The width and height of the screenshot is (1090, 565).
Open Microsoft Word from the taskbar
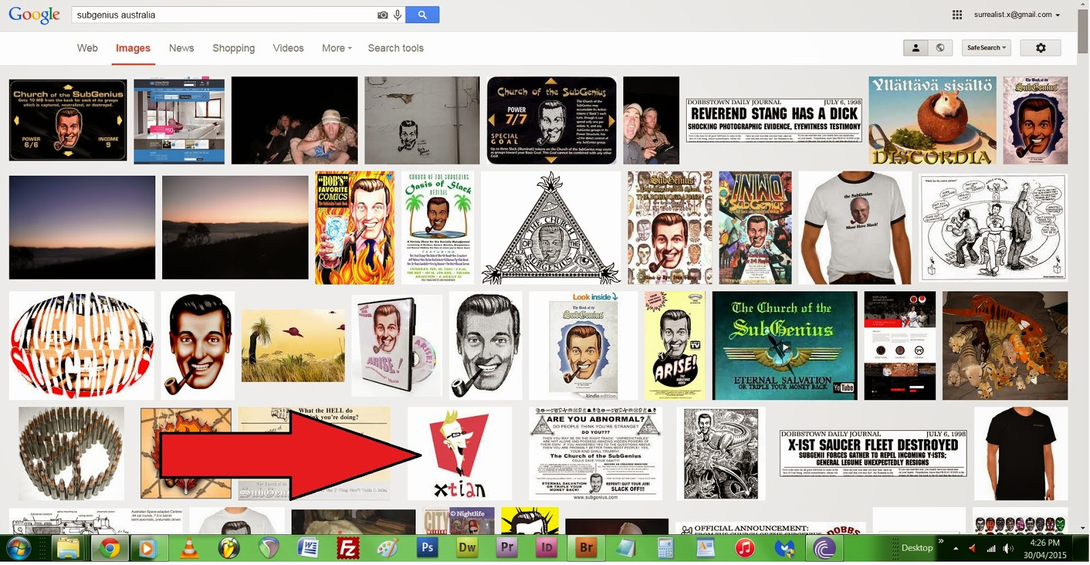tap(308, 548)
